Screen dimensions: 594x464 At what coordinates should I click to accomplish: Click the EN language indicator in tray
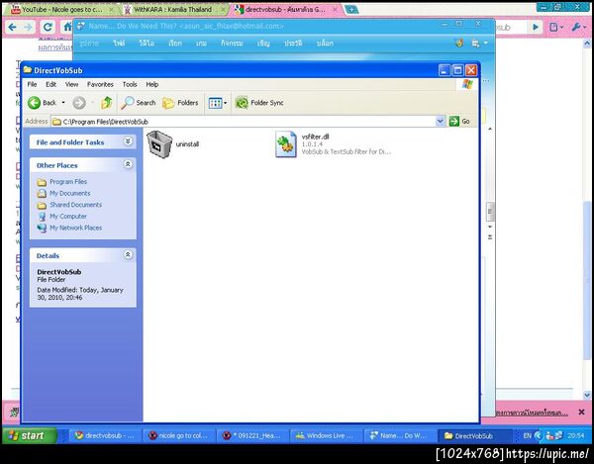(527, 436)
